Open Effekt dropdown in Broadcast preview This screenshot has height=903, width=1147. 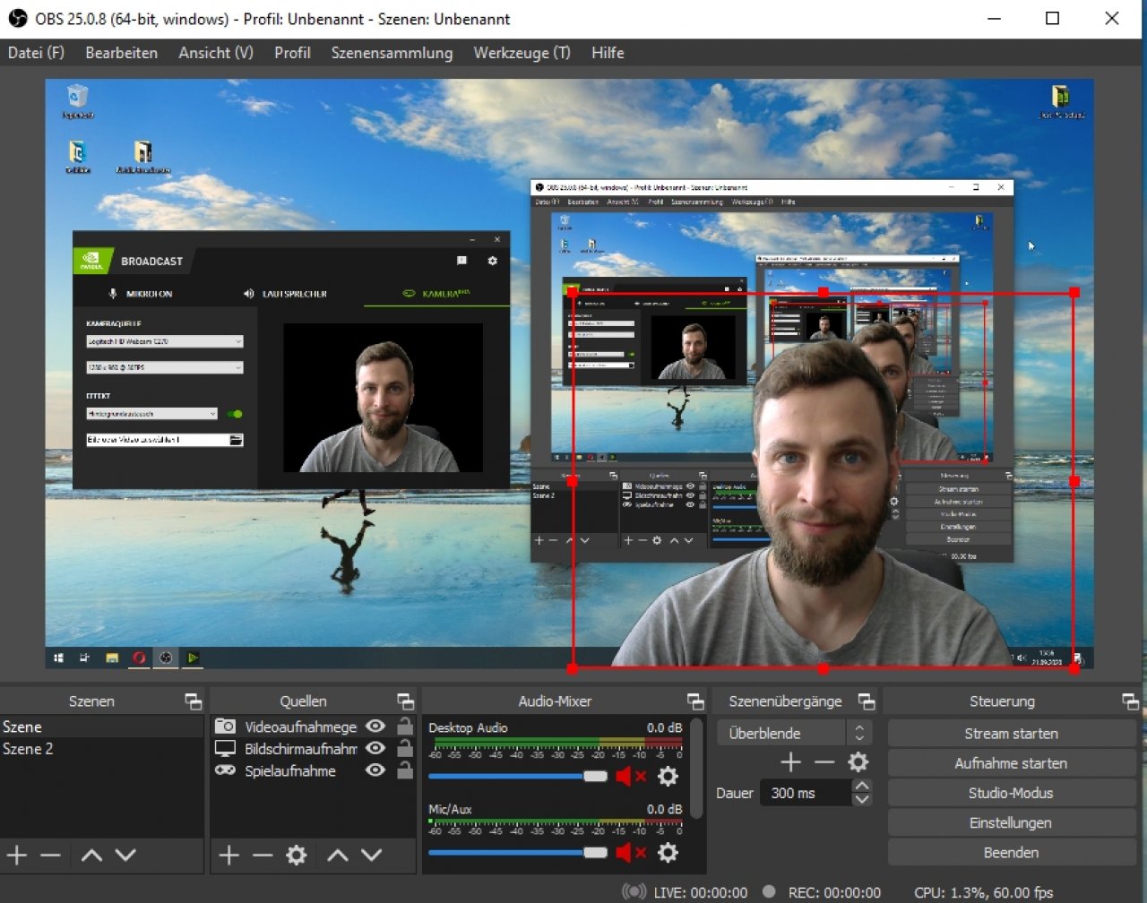pos(152,414)
